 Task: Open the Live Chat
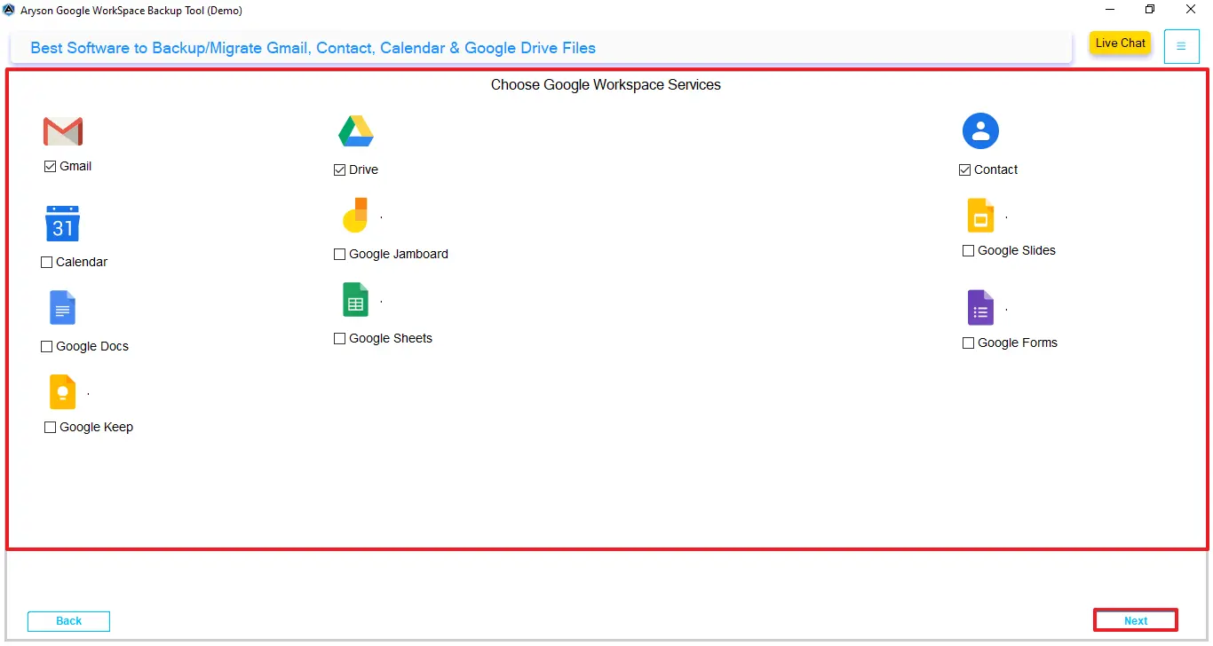point(1119,43)
